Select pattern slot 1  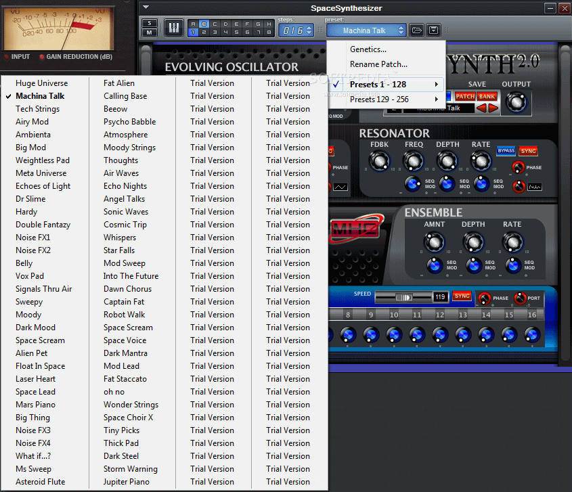[x=194, y=32]
